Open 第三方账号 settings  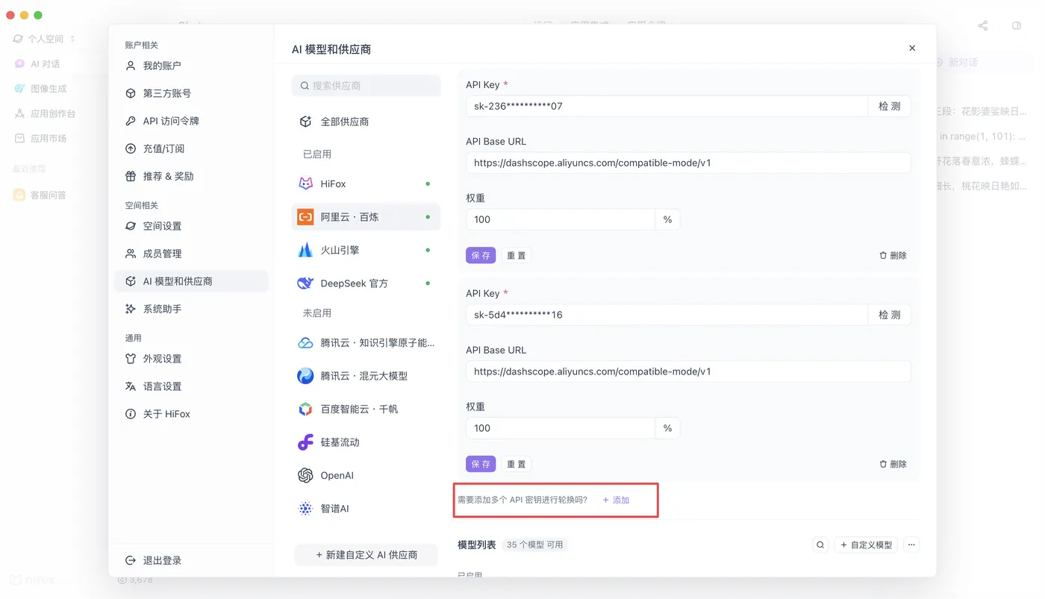pyautogui.click(x=190, y=93)
